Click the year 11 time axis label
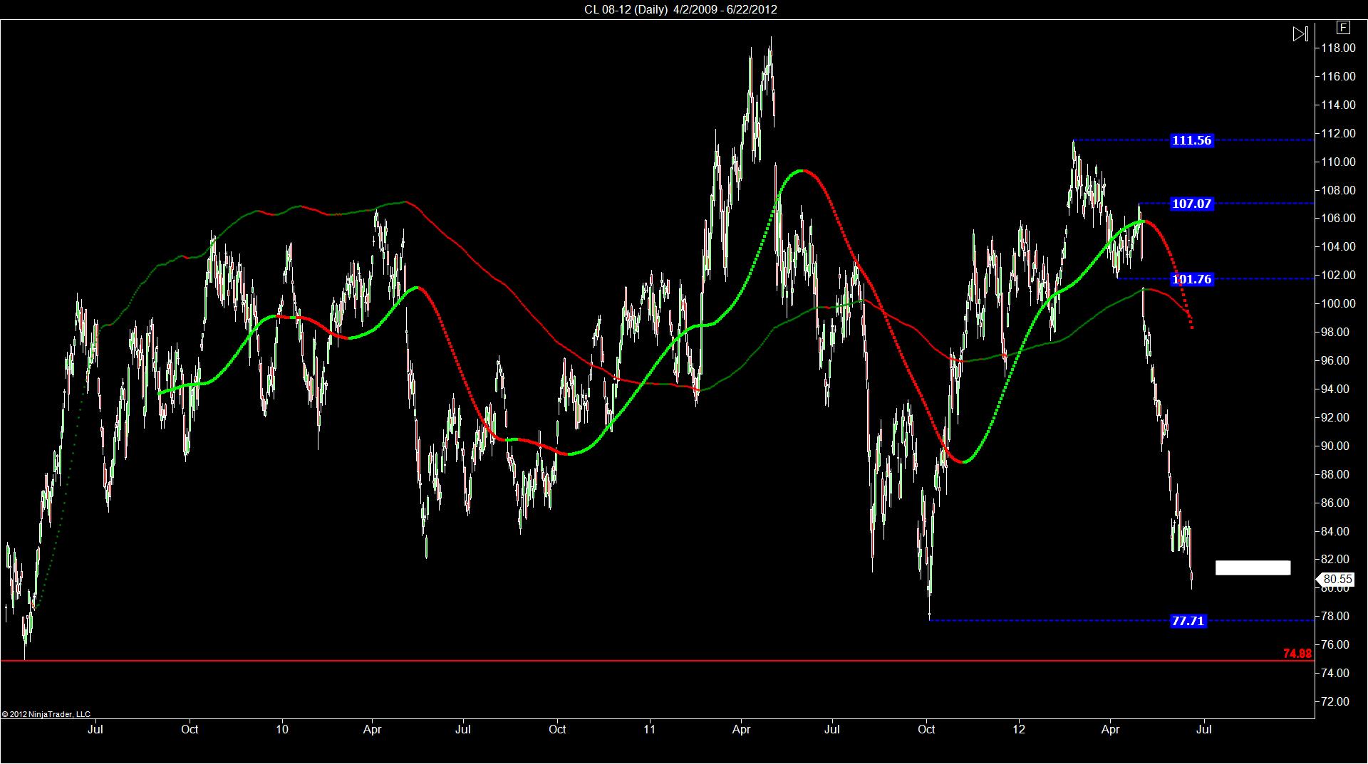Image resolution: width=1368 pixels, height=764 pixels. (x=649, y=729)
